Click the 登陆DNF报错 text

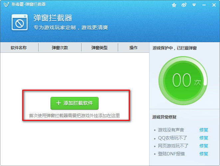pos(171,154)
